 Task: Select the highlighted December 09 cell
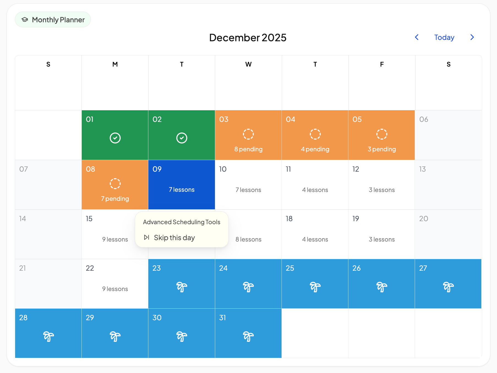[x=182, y=185]
